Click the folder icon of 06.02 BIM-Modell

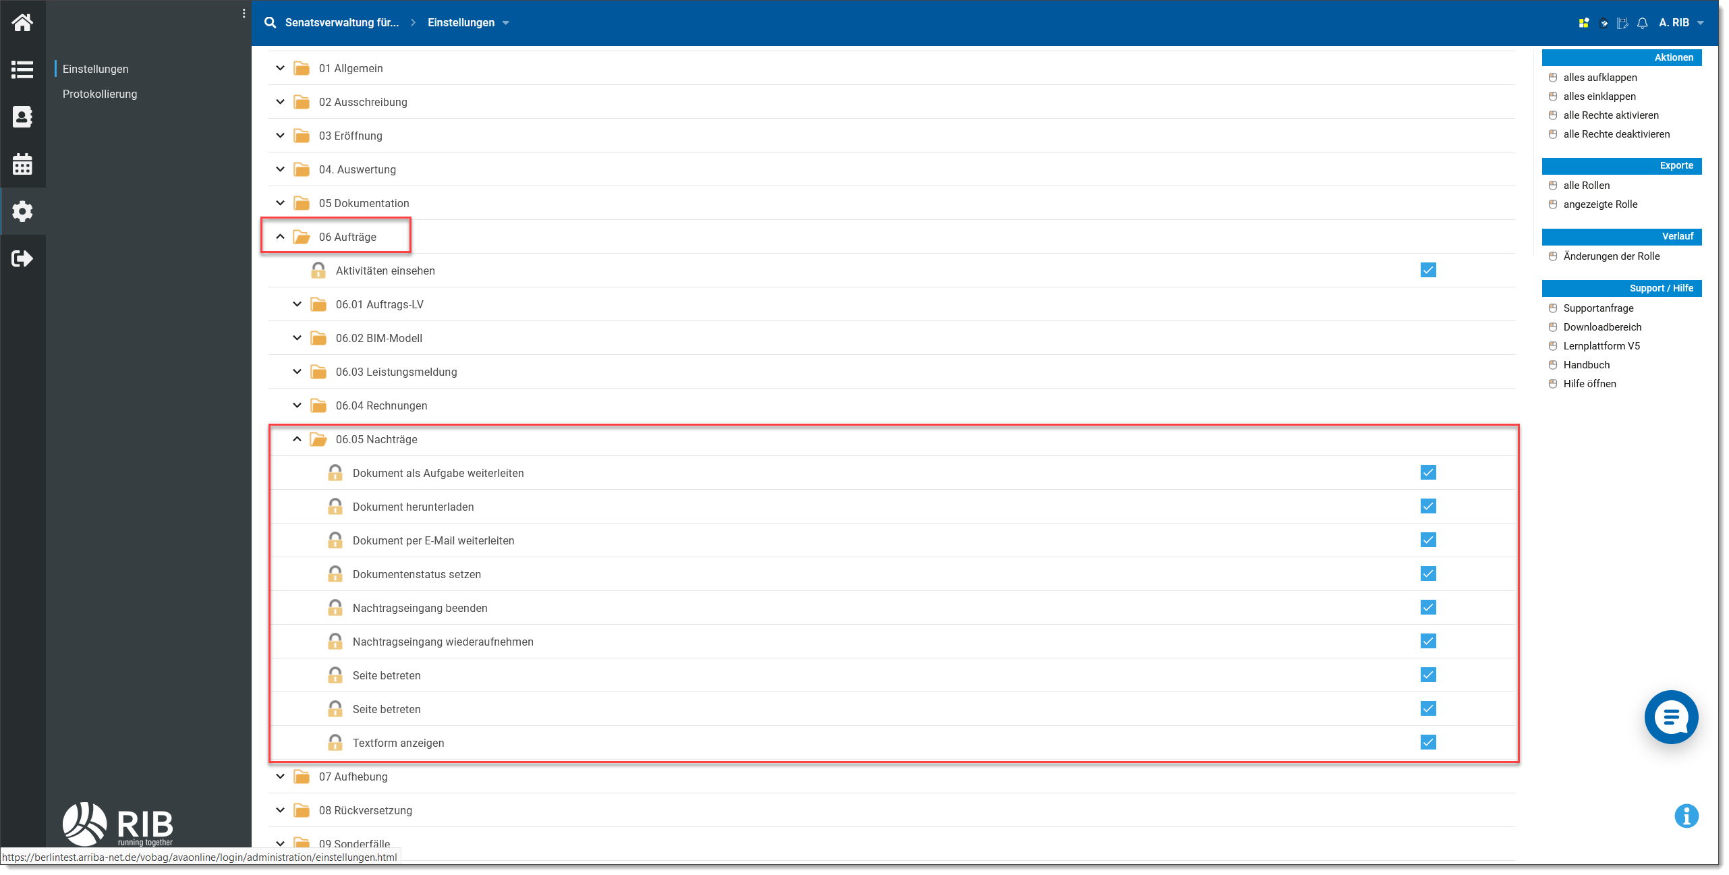click(318, 338)
